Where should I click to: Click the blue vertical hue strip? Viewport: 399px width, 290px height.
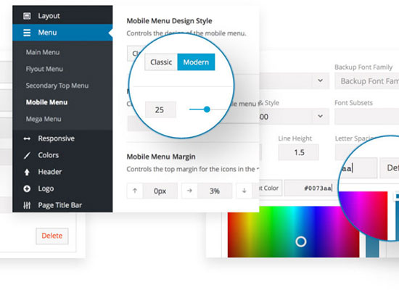tap(372, 246)
